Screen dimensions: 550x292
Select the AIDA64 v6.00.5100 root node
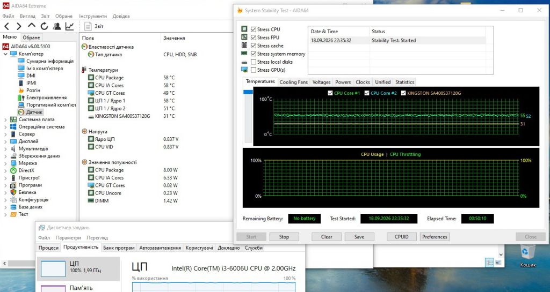click(x=31, y=46)
